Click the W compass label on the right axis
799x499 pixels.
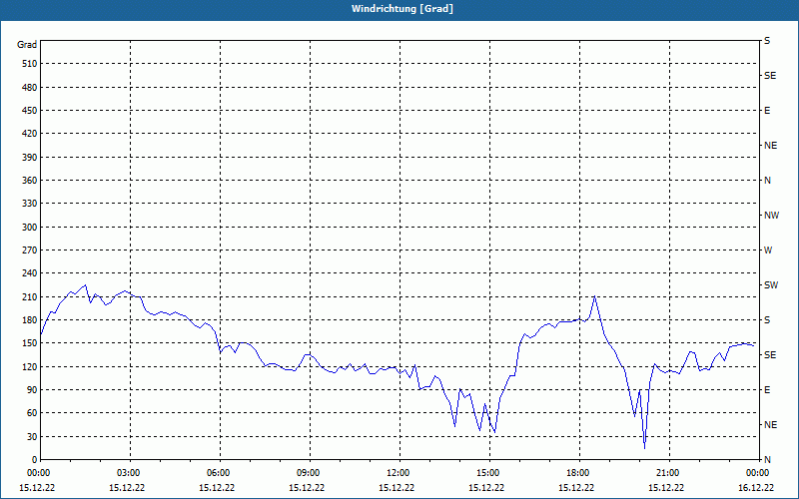[x=768, y=250]
